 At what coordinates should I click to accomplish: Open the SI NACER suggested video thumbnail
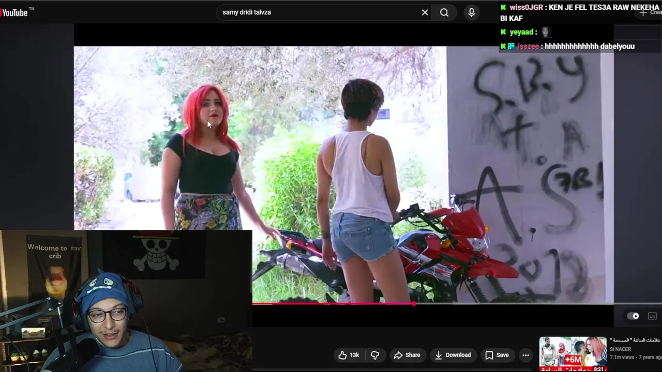pyautogui.click(x=573, y=354)
